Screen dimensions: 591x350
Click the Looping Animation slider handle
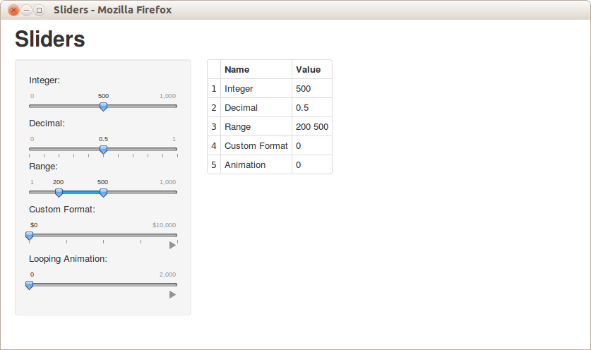click(29, 285)
